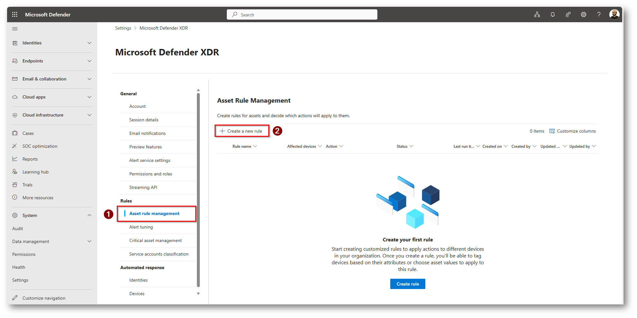Open the Status column sort dropdown
This screenshot has width=637, height=318.
[x=411, y=146]
